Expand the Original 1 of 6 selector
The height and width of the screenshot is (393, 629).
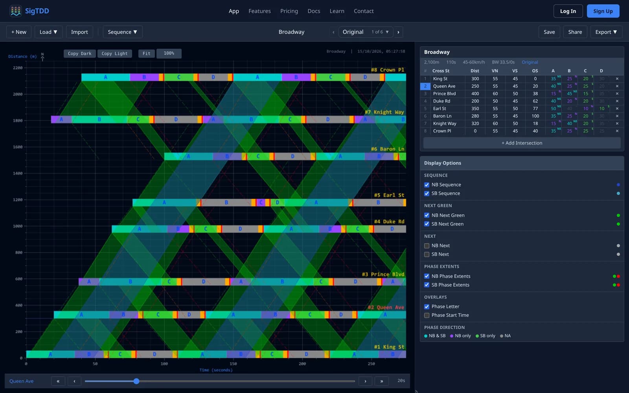tap(366, 32)
